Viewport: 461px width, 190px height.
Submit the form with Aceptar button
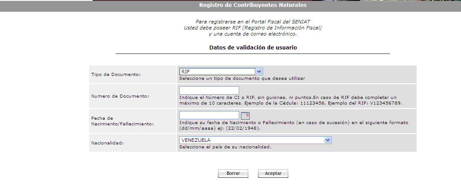point(273,173)
